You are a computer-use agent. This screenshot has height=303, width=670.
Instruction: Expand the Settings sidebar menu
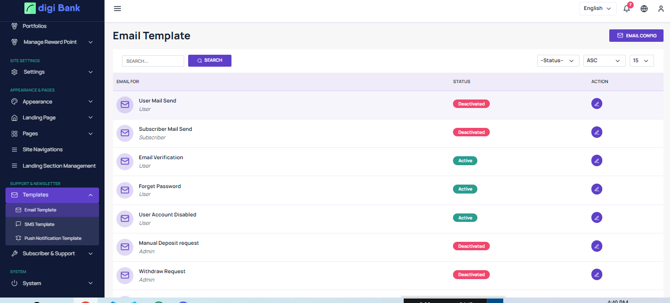point(52,72)
